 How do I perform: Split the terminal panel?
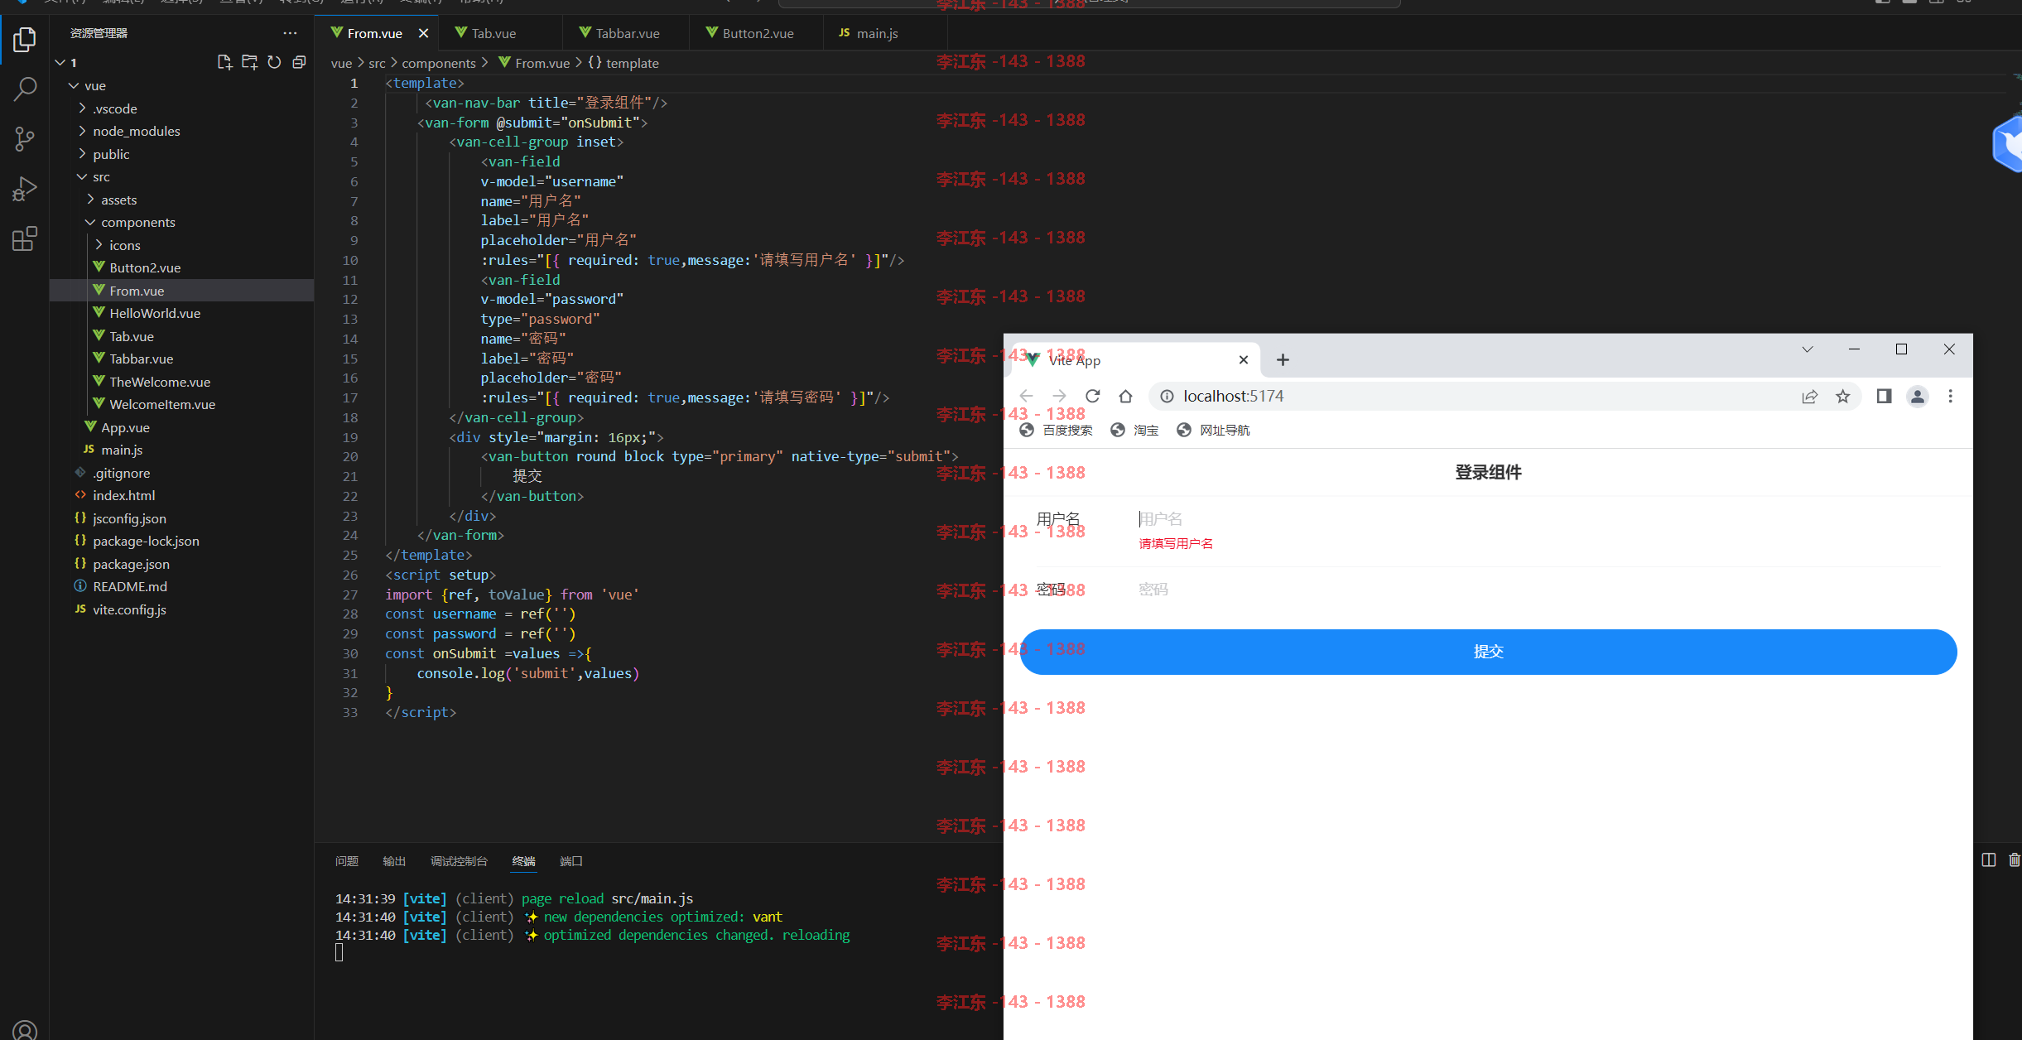(x=1988, y=859)
